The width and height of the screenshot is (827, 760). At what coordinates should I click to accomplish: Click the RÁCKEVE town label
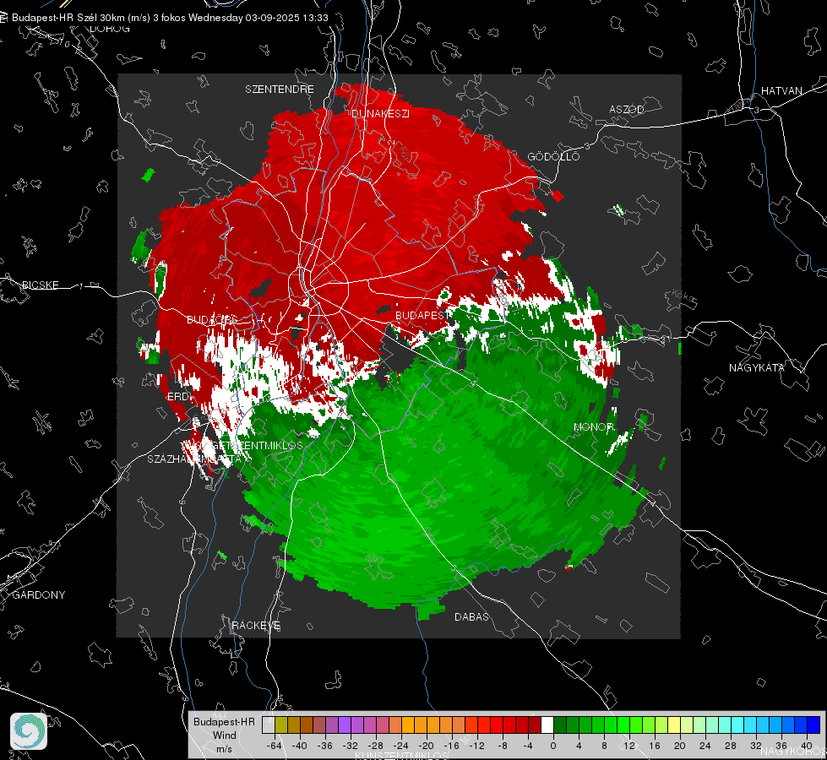click(x=256, y=626)
